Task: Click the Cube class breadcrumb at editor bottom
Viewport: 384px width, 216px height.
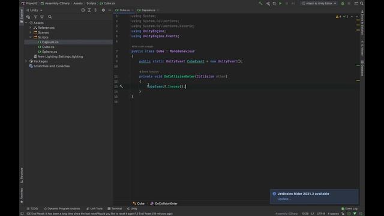Action: pos(139,203)
